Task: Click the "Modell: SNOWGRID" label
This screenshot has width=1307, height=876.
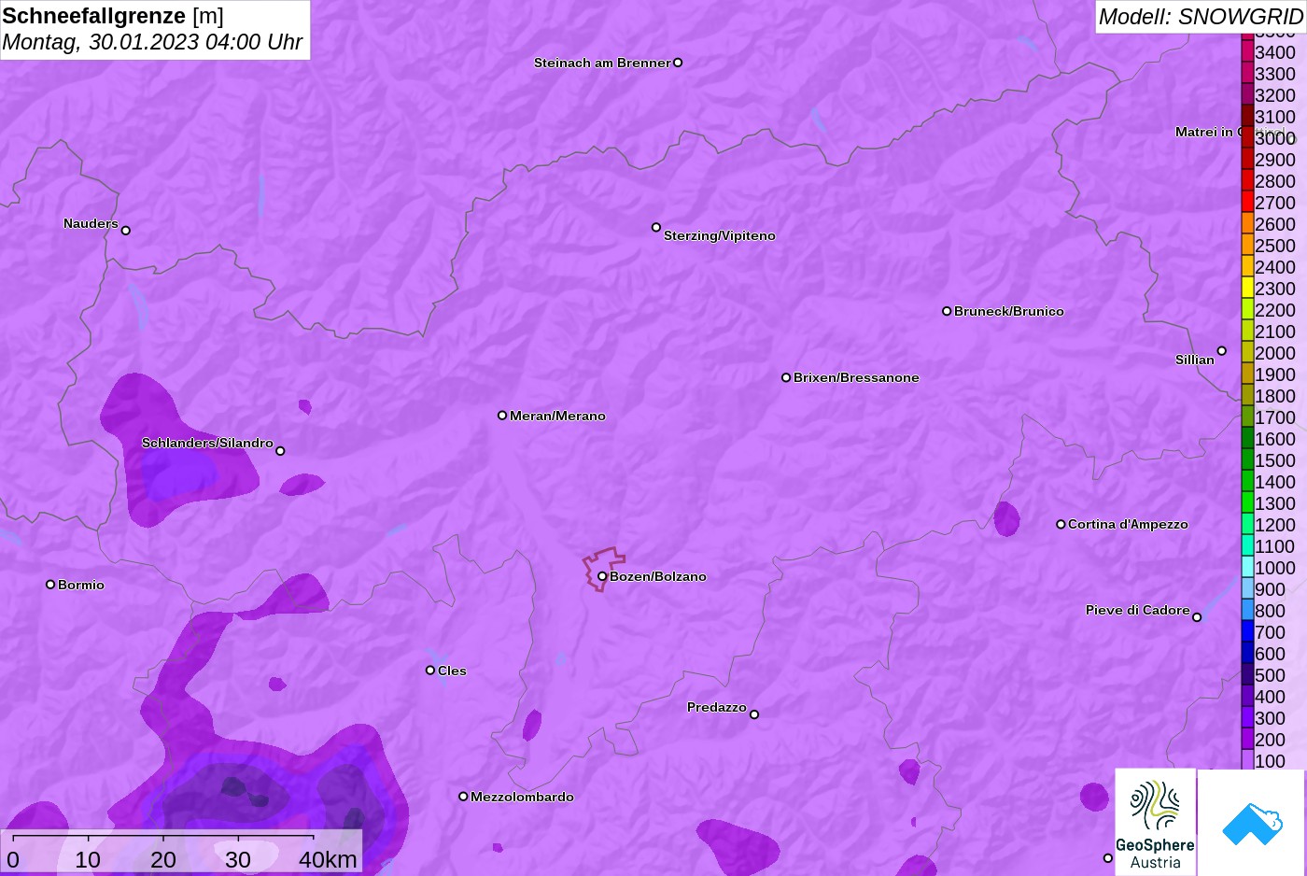Action: pos(1201,17)
